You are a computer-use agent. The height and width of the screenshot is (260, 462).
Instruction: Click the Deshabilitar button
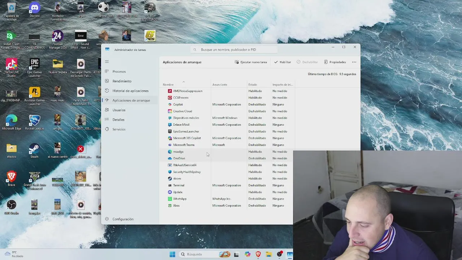pos(307,62)
